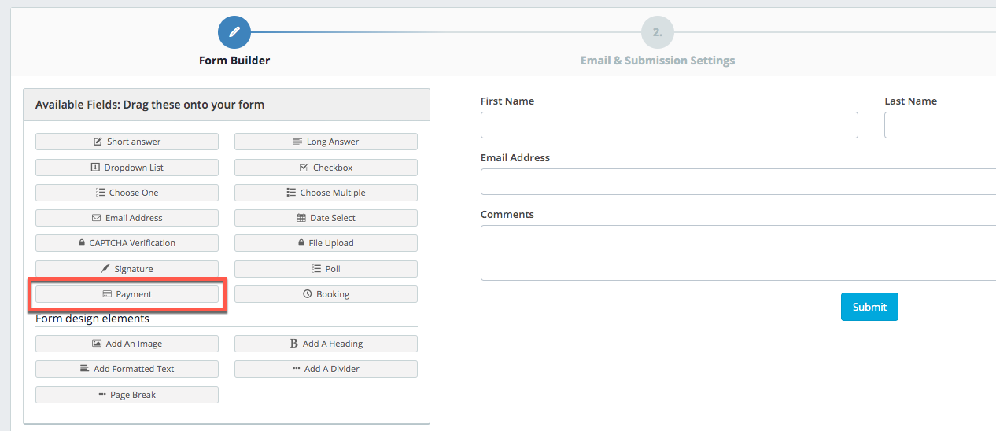Select the step 2 circle icon
This screenshot has height=431, width=996.
pos(658,32)
